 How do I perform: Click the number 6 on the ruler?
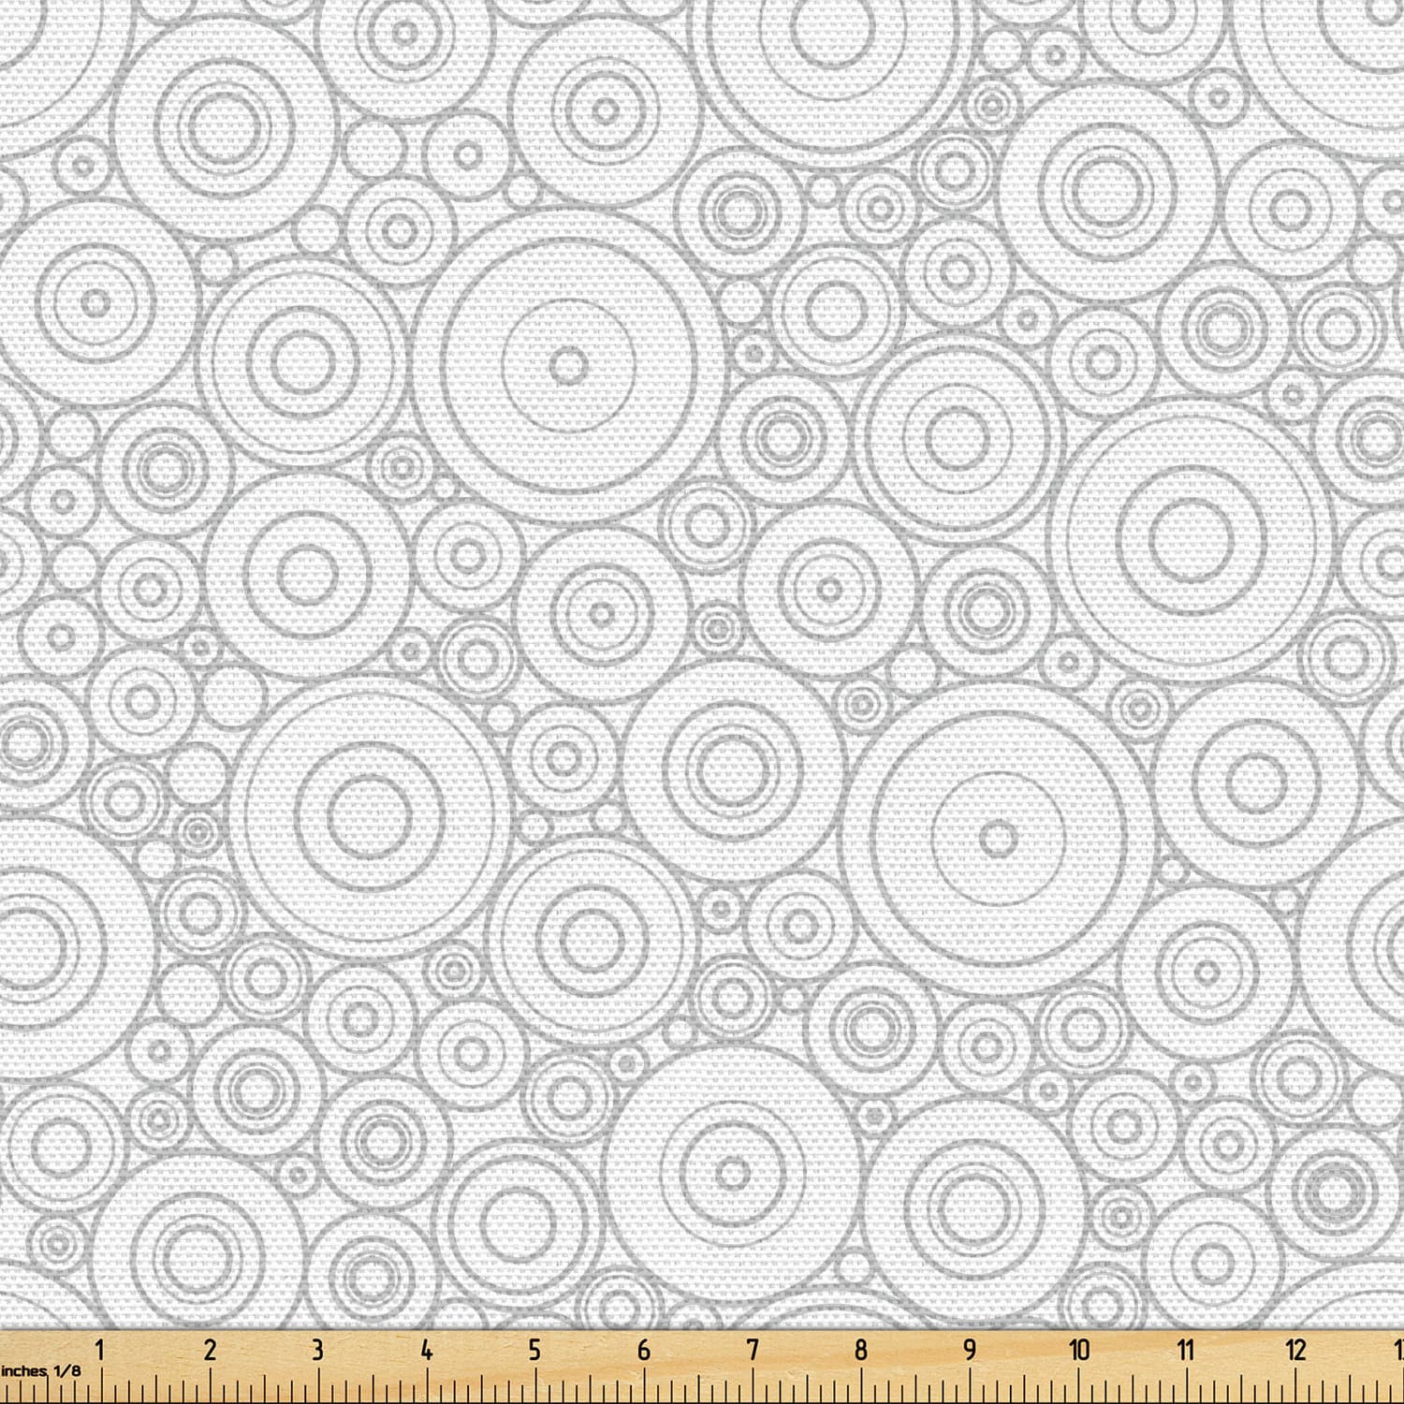644,1350
